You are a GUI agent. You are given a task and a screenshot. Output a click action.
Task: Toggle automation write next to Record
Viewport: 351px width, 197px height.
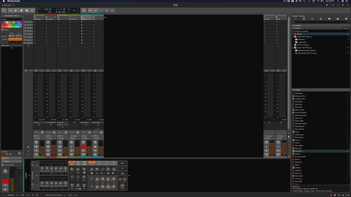click(x=32, y=10)
